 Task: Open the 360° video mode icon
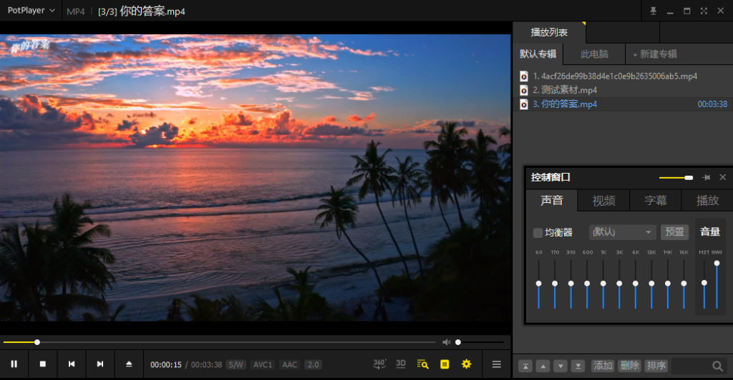pyautogui.click(x=379, y=364)
